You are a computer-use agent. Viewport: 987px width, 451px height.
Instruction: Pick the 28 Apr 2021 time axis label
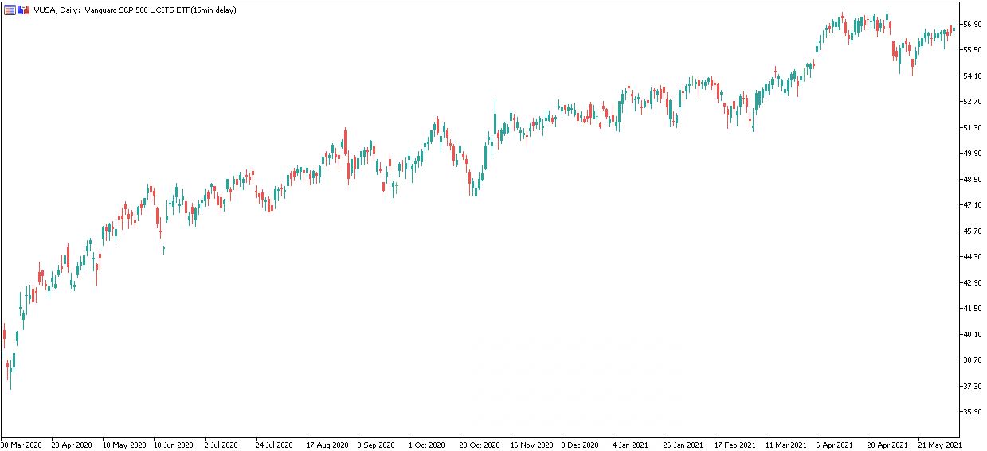pyautogui.click(x=888, y=445)
